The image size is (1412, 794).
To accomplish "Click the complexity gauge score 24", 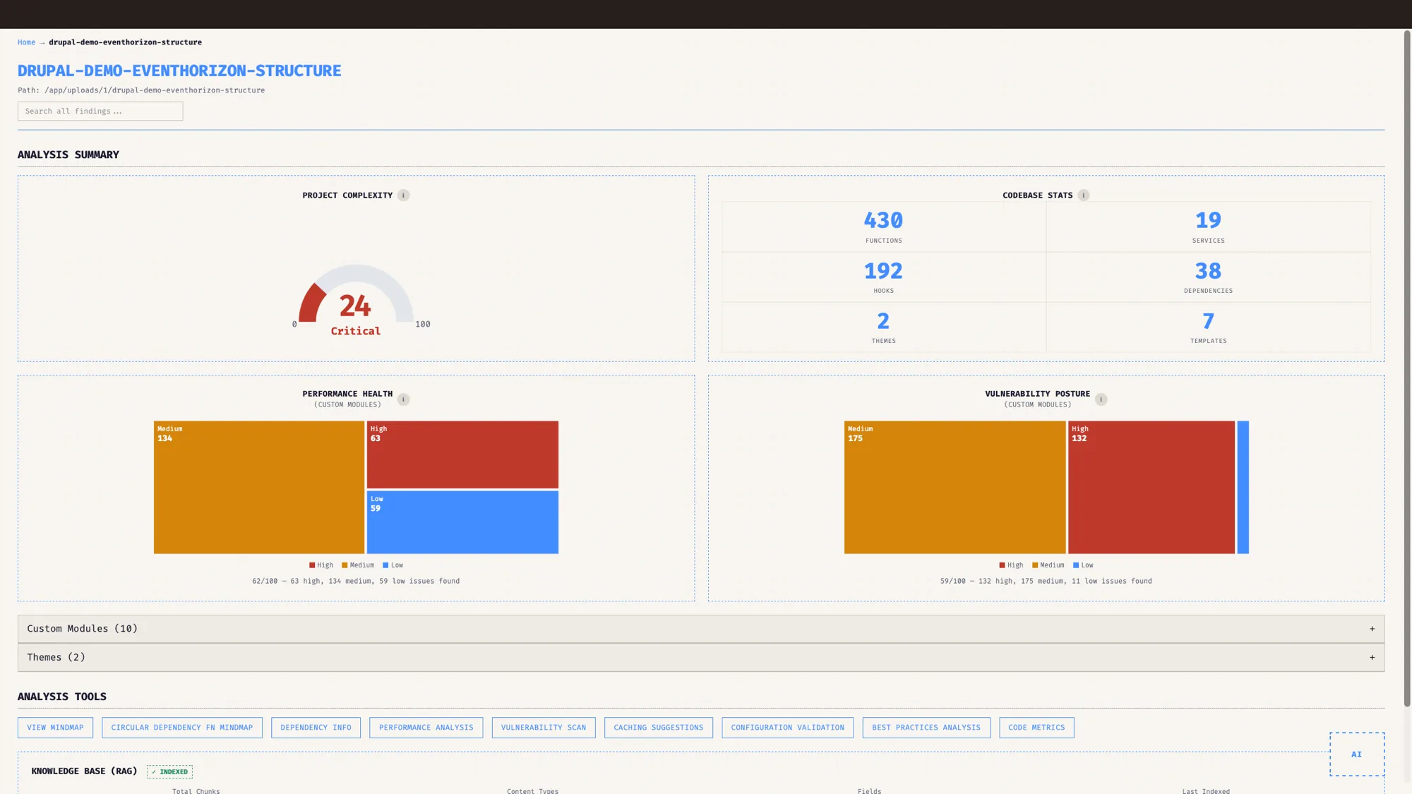I will [355, 306].
